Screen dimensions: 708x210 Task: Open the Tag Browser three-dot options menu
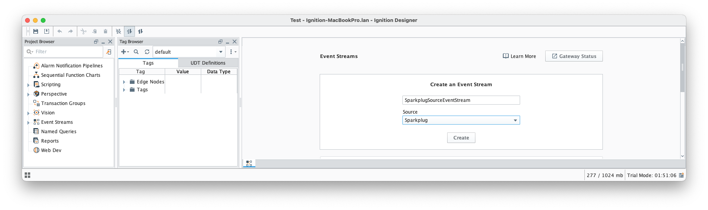pos(232,52)
